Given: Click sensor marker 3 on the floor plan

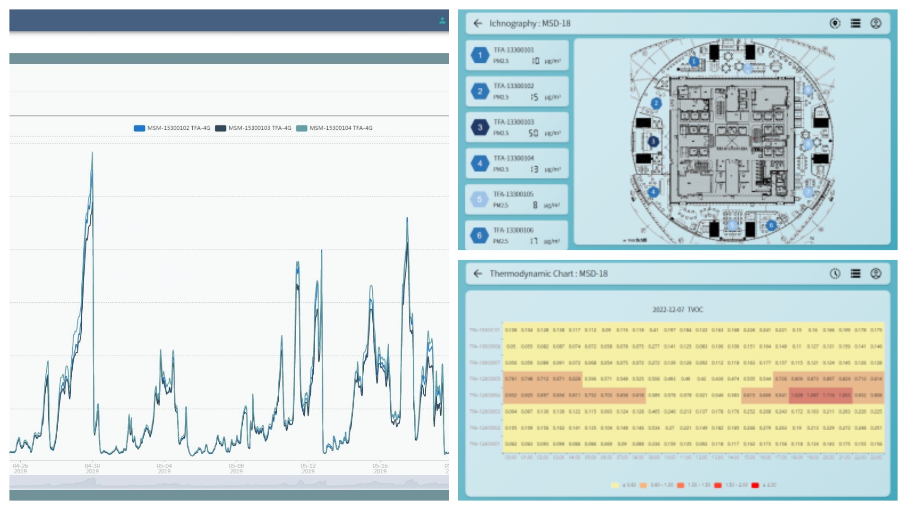Looking at the screenshot, I should pos(653,141).
